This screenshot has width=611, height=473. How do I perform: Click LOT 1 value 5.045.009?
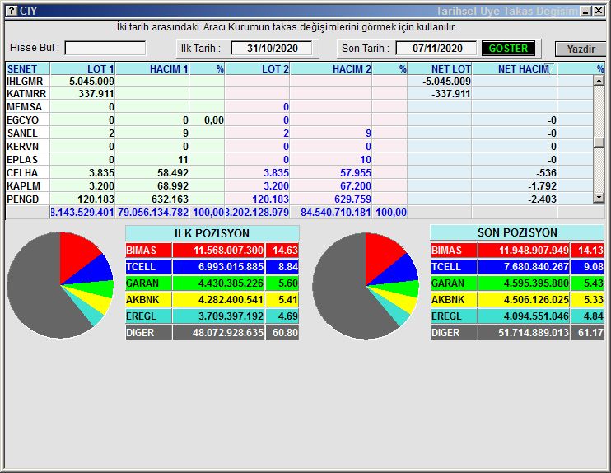pos(91,81)
